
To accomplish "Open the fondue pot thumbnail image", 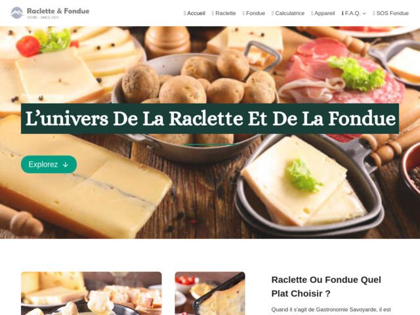I will [x=91, y=293].
